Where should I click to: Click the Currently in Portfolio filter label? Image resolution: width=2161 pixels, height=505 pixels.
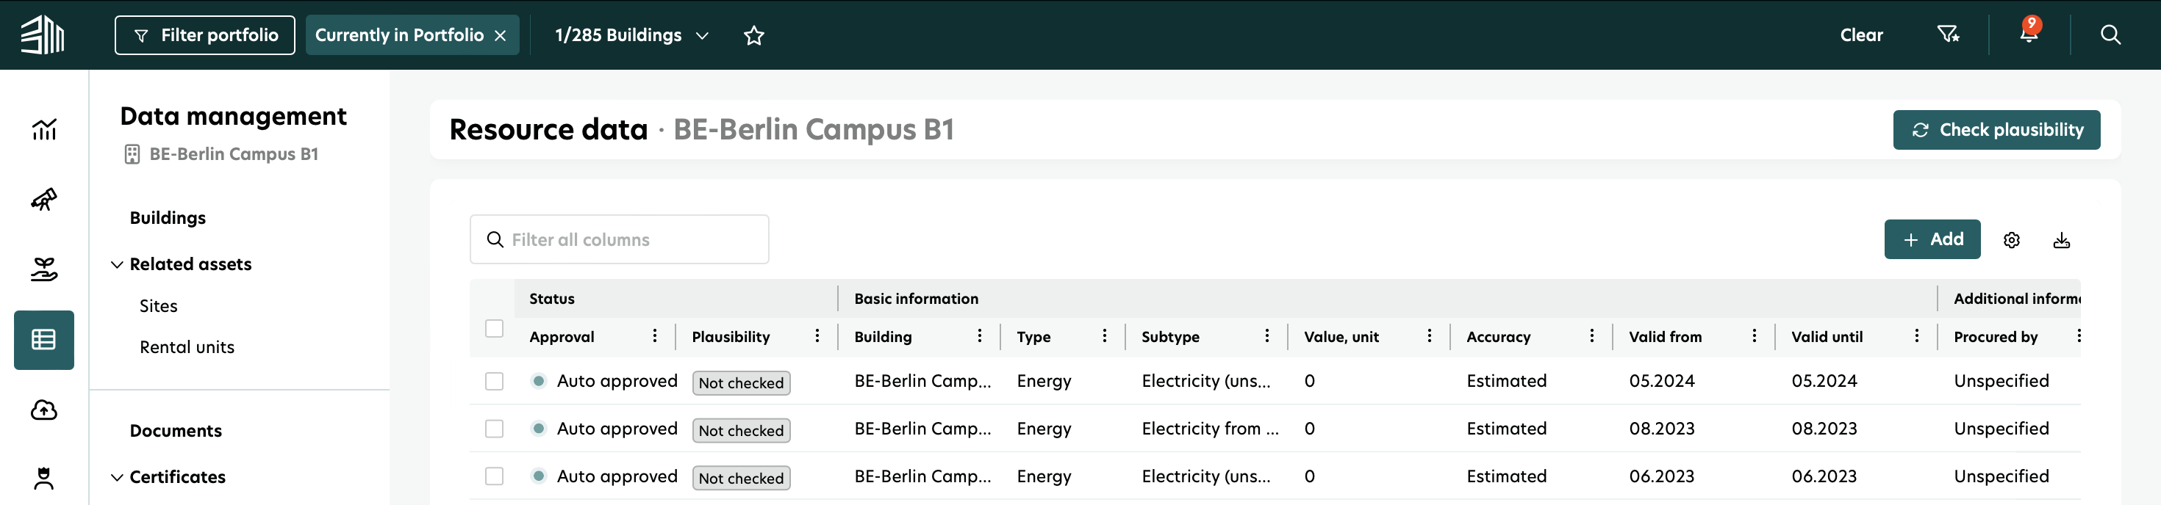coord(399,35)
